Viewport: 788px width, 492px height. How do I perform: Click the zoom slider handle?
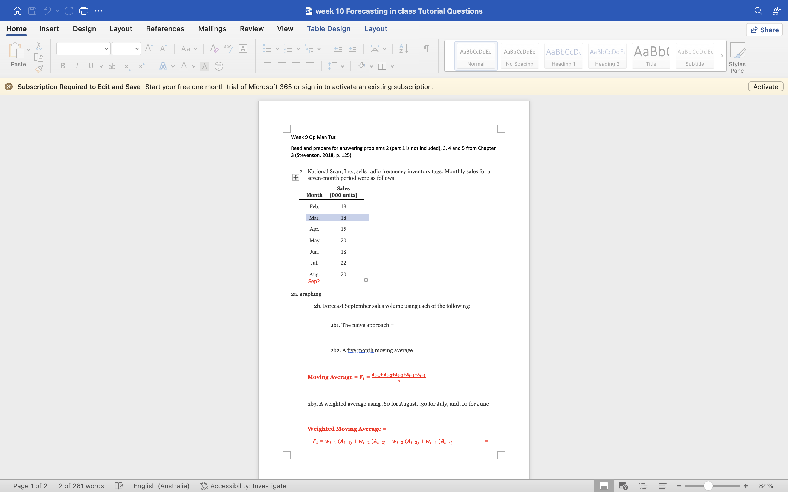tap(708, 485)
